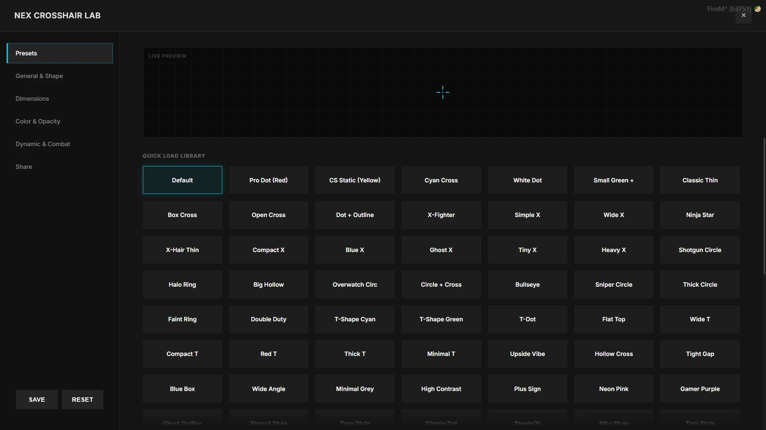Apply the Classic Thin preset
The height and width of the screenshot is (430, 766).
(x=700, y=180)
